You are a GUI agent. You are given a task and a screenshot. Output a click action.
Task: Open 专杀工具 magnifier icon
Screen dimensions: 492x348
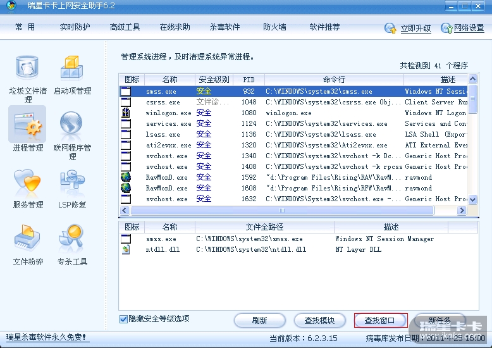tap(71, 238)
